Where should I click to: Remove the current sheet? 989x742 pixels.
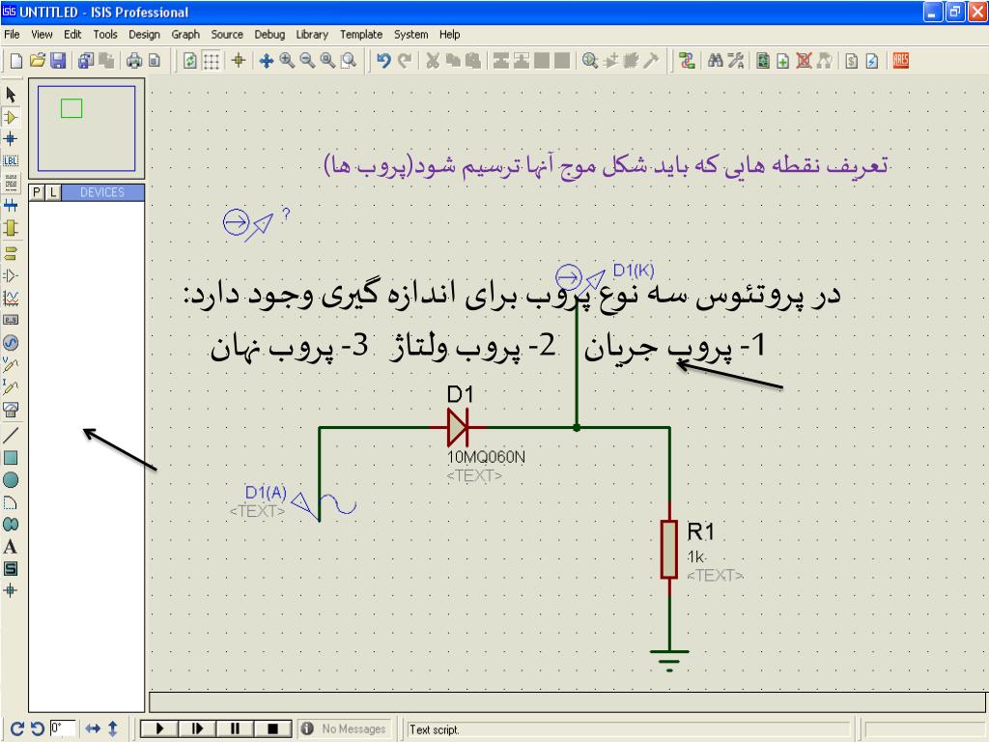(x=804, y=61)
